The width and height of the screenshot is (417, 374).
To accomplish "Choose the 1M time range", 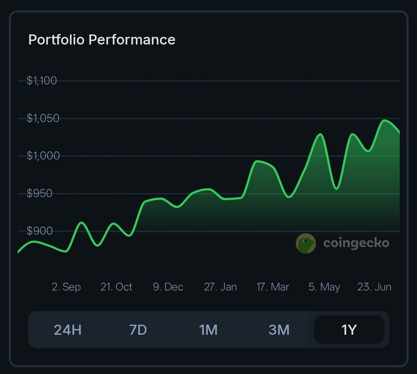I will click(x=208, y=330).
